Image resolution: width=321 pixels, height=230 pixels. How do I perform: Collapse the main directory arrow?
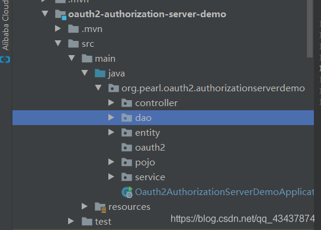click(72, 58)
